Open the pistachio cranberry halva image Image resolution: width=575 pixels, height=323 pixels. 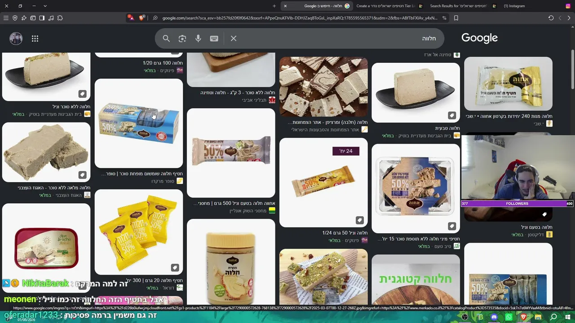[x=323, y=277]
